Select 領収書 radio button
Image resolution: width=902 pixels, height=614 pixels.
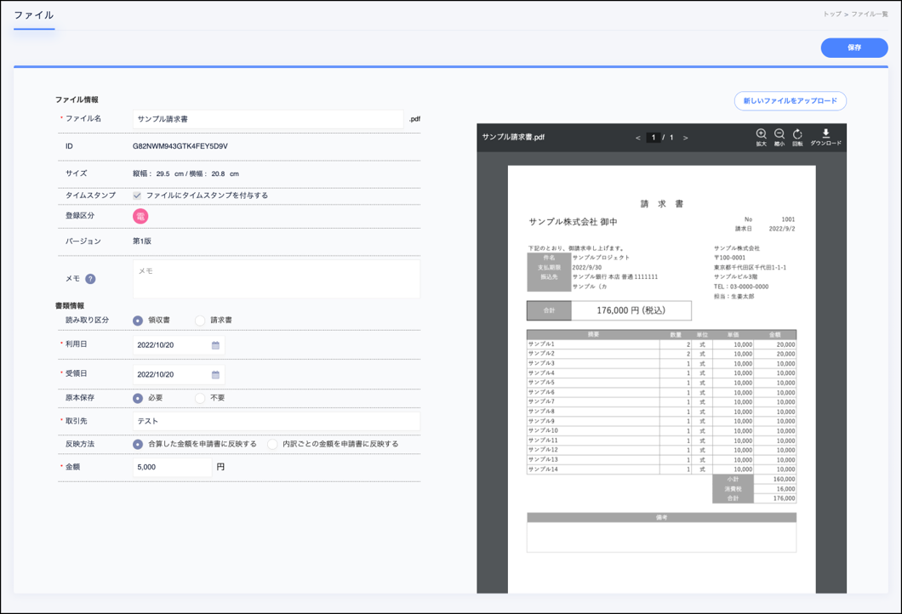(138, 321)
